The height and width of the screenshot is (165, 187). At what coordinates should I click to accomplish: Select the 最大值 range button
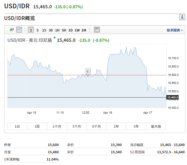tap(156, 126)
